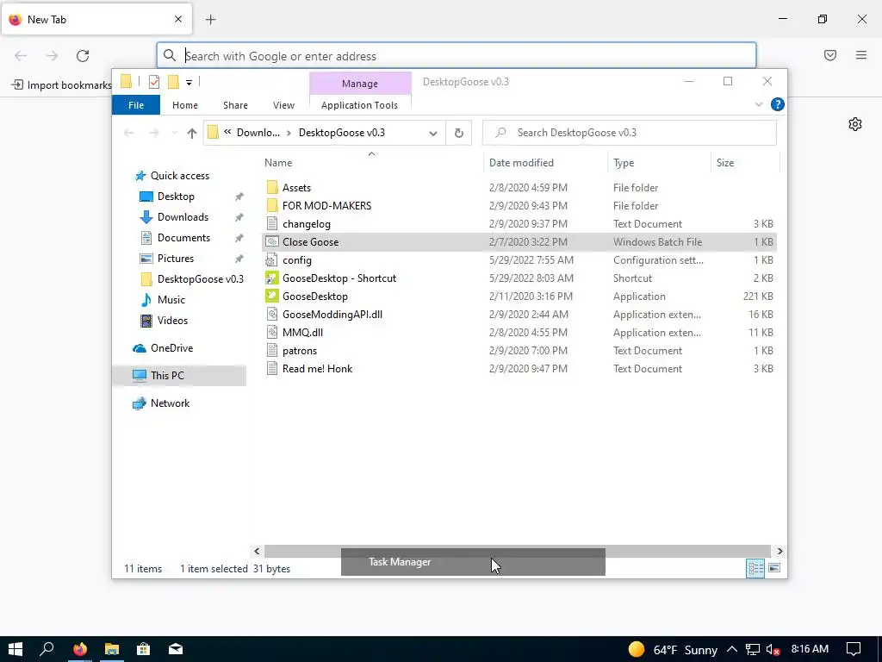
Task: Switch to large icons view layout
Action: point(774,568)
